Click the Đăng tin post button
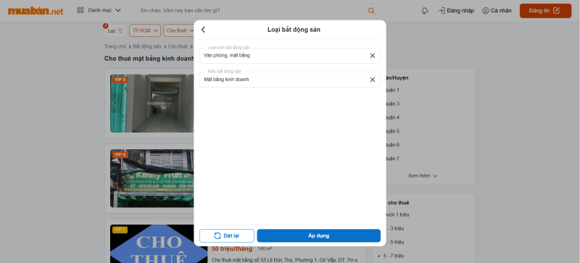The width and height of the screenshot is (580, 263). point(545,11)
